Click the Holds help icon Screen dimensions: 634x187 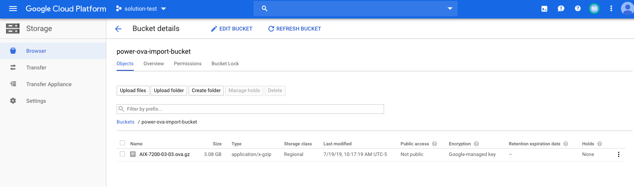[x=599, y=144]
